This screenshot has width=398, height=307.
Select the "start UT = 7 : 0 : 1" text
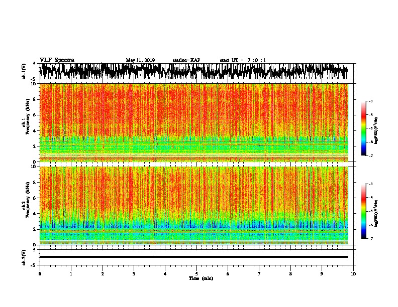tap(243, 60)
